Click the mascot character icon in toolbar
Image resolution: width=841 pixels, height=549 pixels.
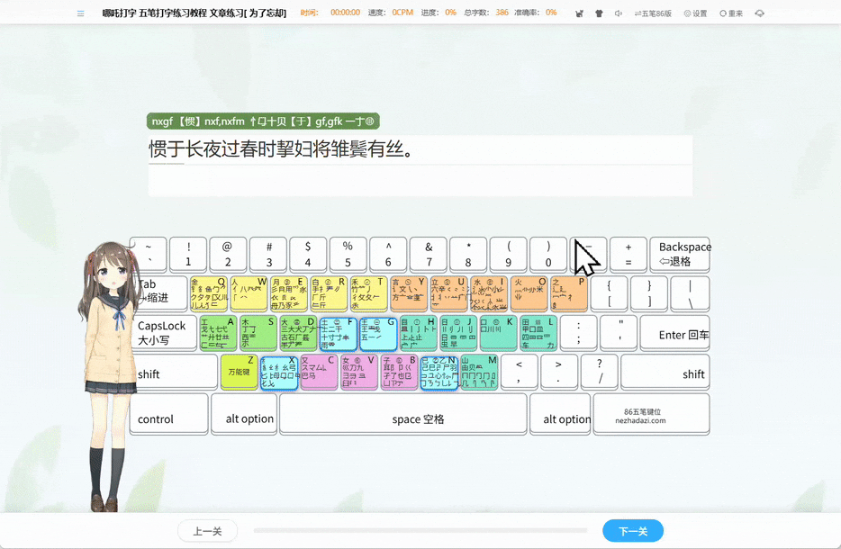coord(577,13)
